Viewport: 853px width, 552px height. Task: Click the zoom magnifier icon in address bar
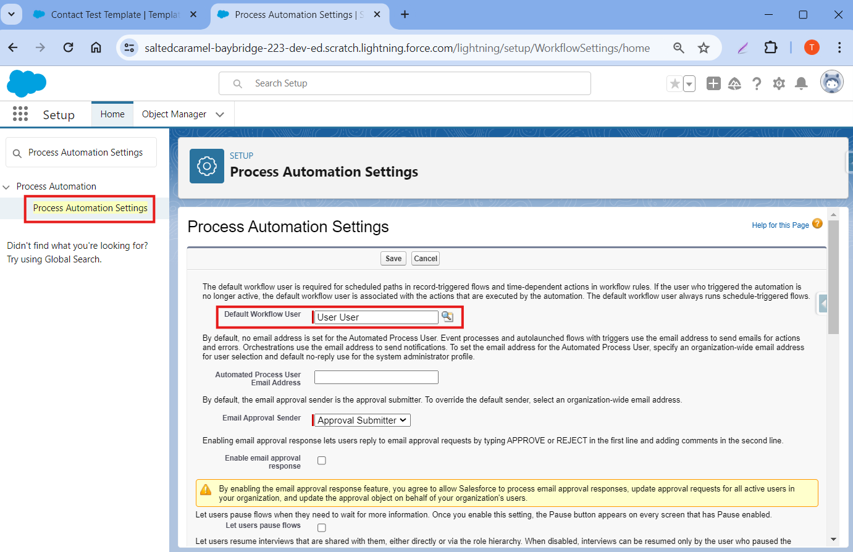coord(678,48)
